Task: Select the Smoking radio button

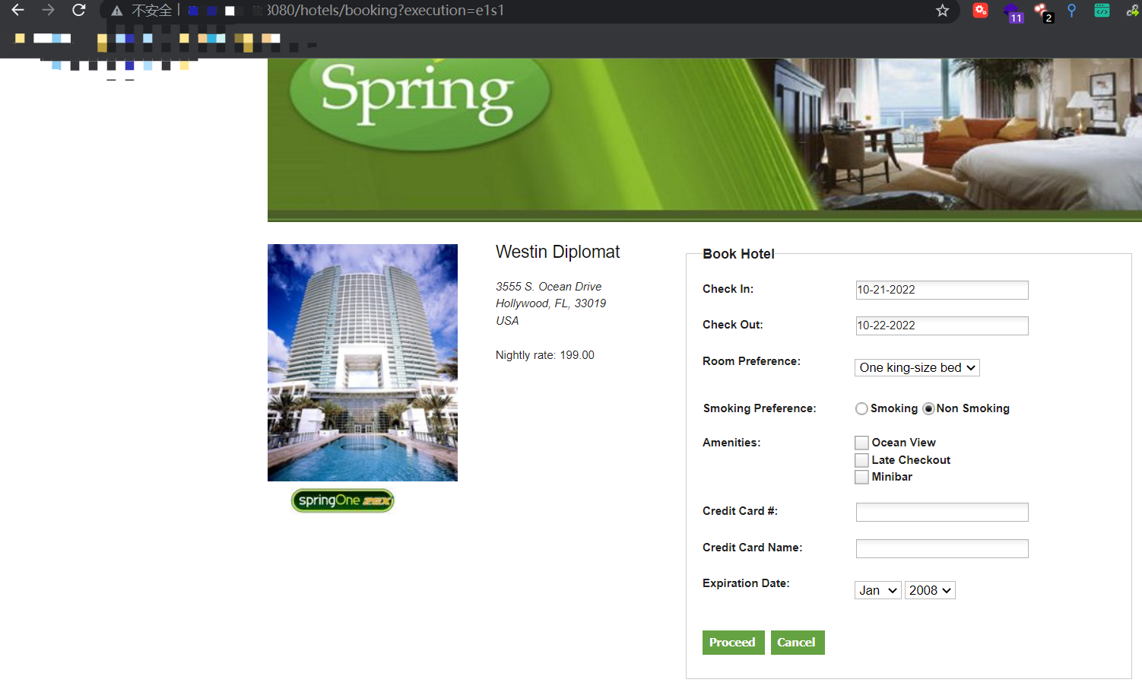Action: click(x=861, y=408)
